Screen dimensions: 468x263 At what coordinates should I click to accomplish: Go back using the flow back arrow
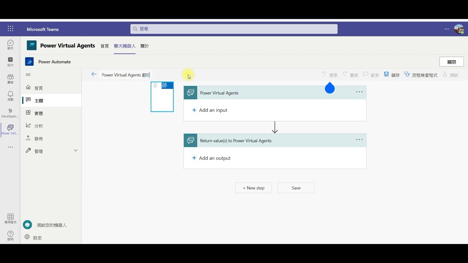pyautogui.click(x=94, y=74)
